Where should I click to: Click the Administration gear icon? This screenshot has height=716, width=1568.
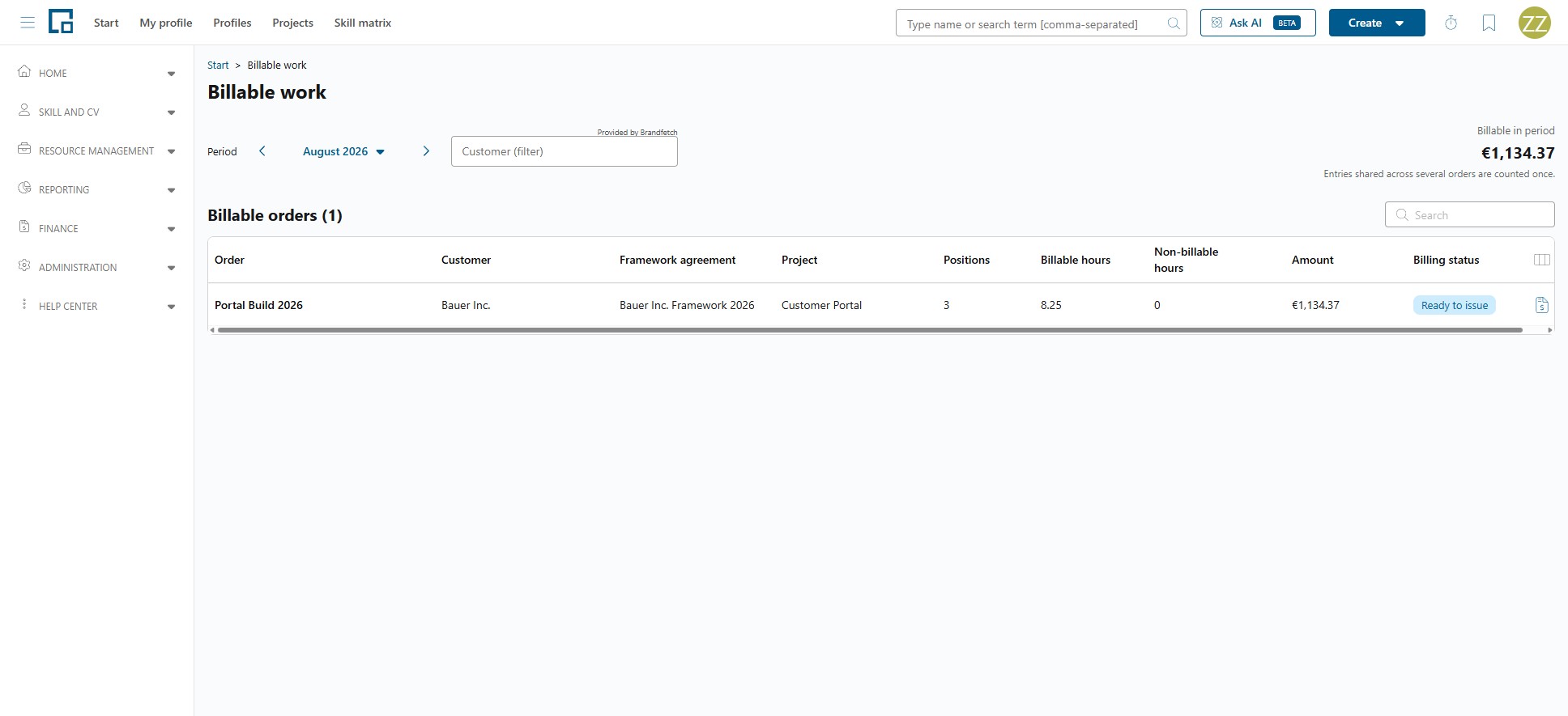pos(24,265)
